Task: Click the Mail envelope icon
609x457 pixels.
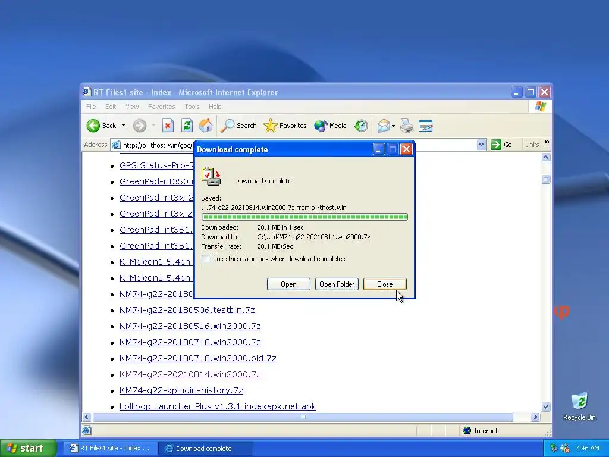Action: [384, 126]
